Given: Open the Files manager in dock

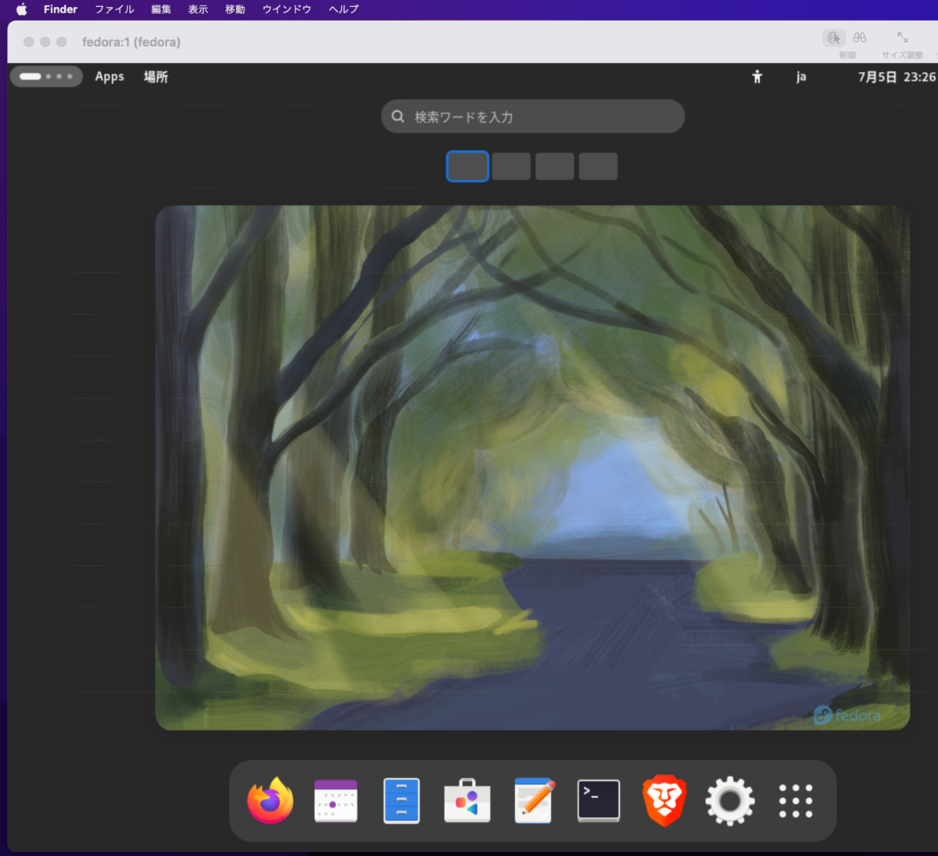Looking at the screenshot, I should 402,800.
